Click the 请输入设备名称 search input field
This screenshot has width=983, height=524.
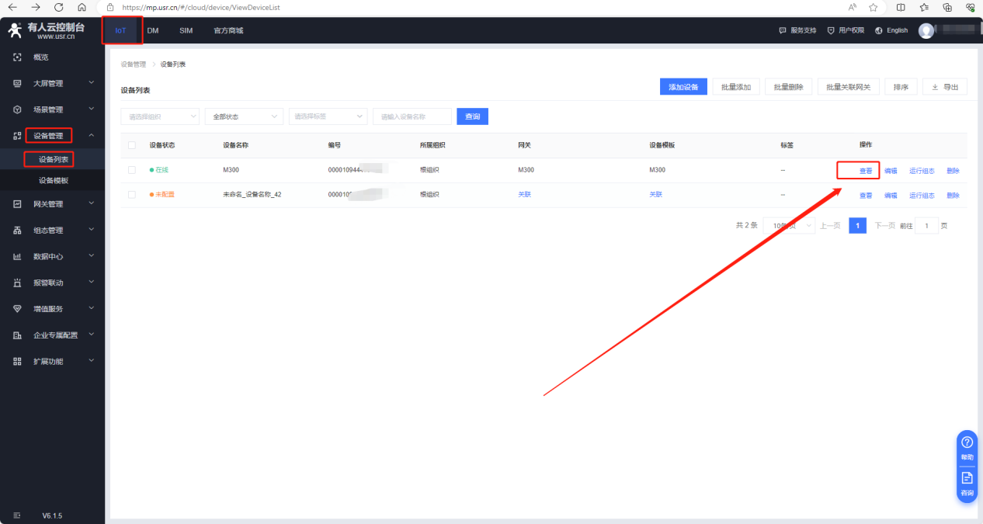[x=412, y=116]
